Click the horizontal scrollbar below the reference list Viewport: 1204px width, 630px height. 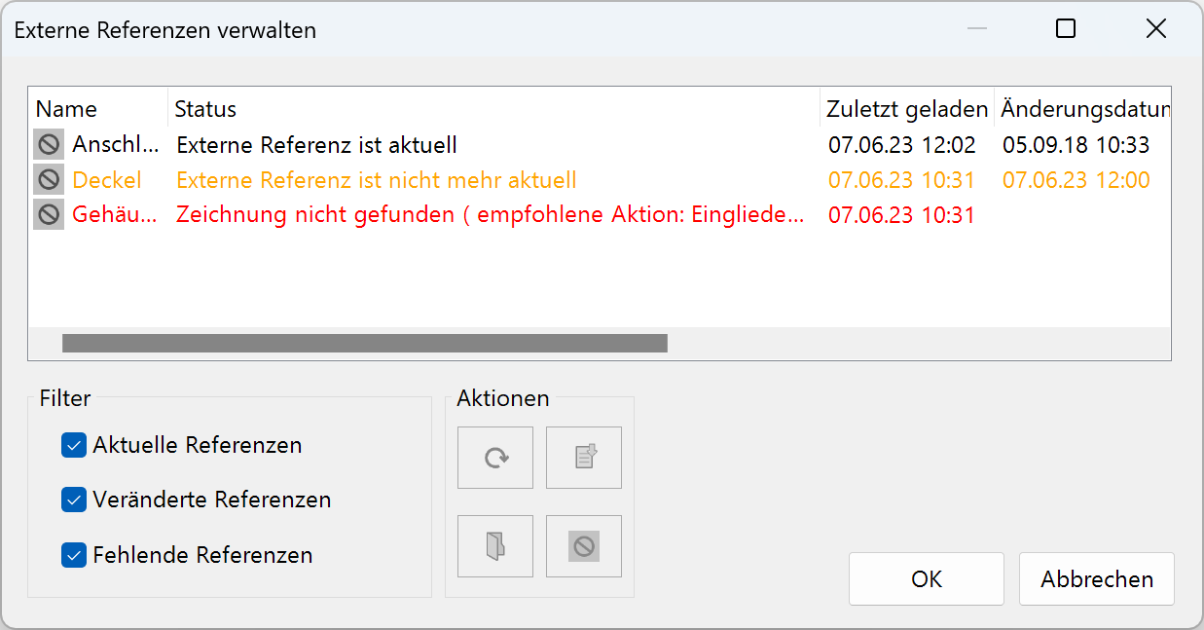pyautogui.click(x=365, y=343)
